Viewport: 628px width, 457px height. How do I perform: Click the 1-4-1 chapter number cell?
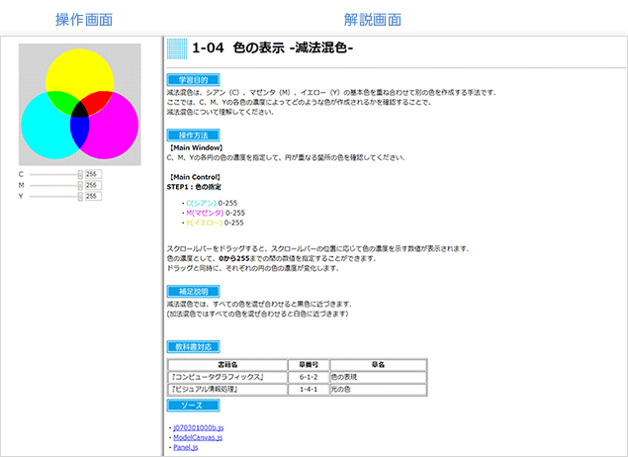[x=309, y=390]
